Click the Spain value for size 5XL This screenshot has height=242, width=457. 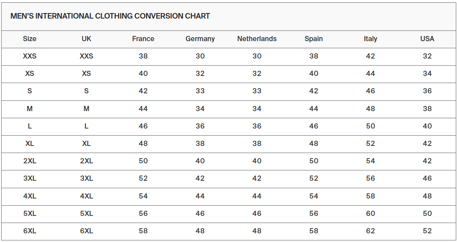314,214
